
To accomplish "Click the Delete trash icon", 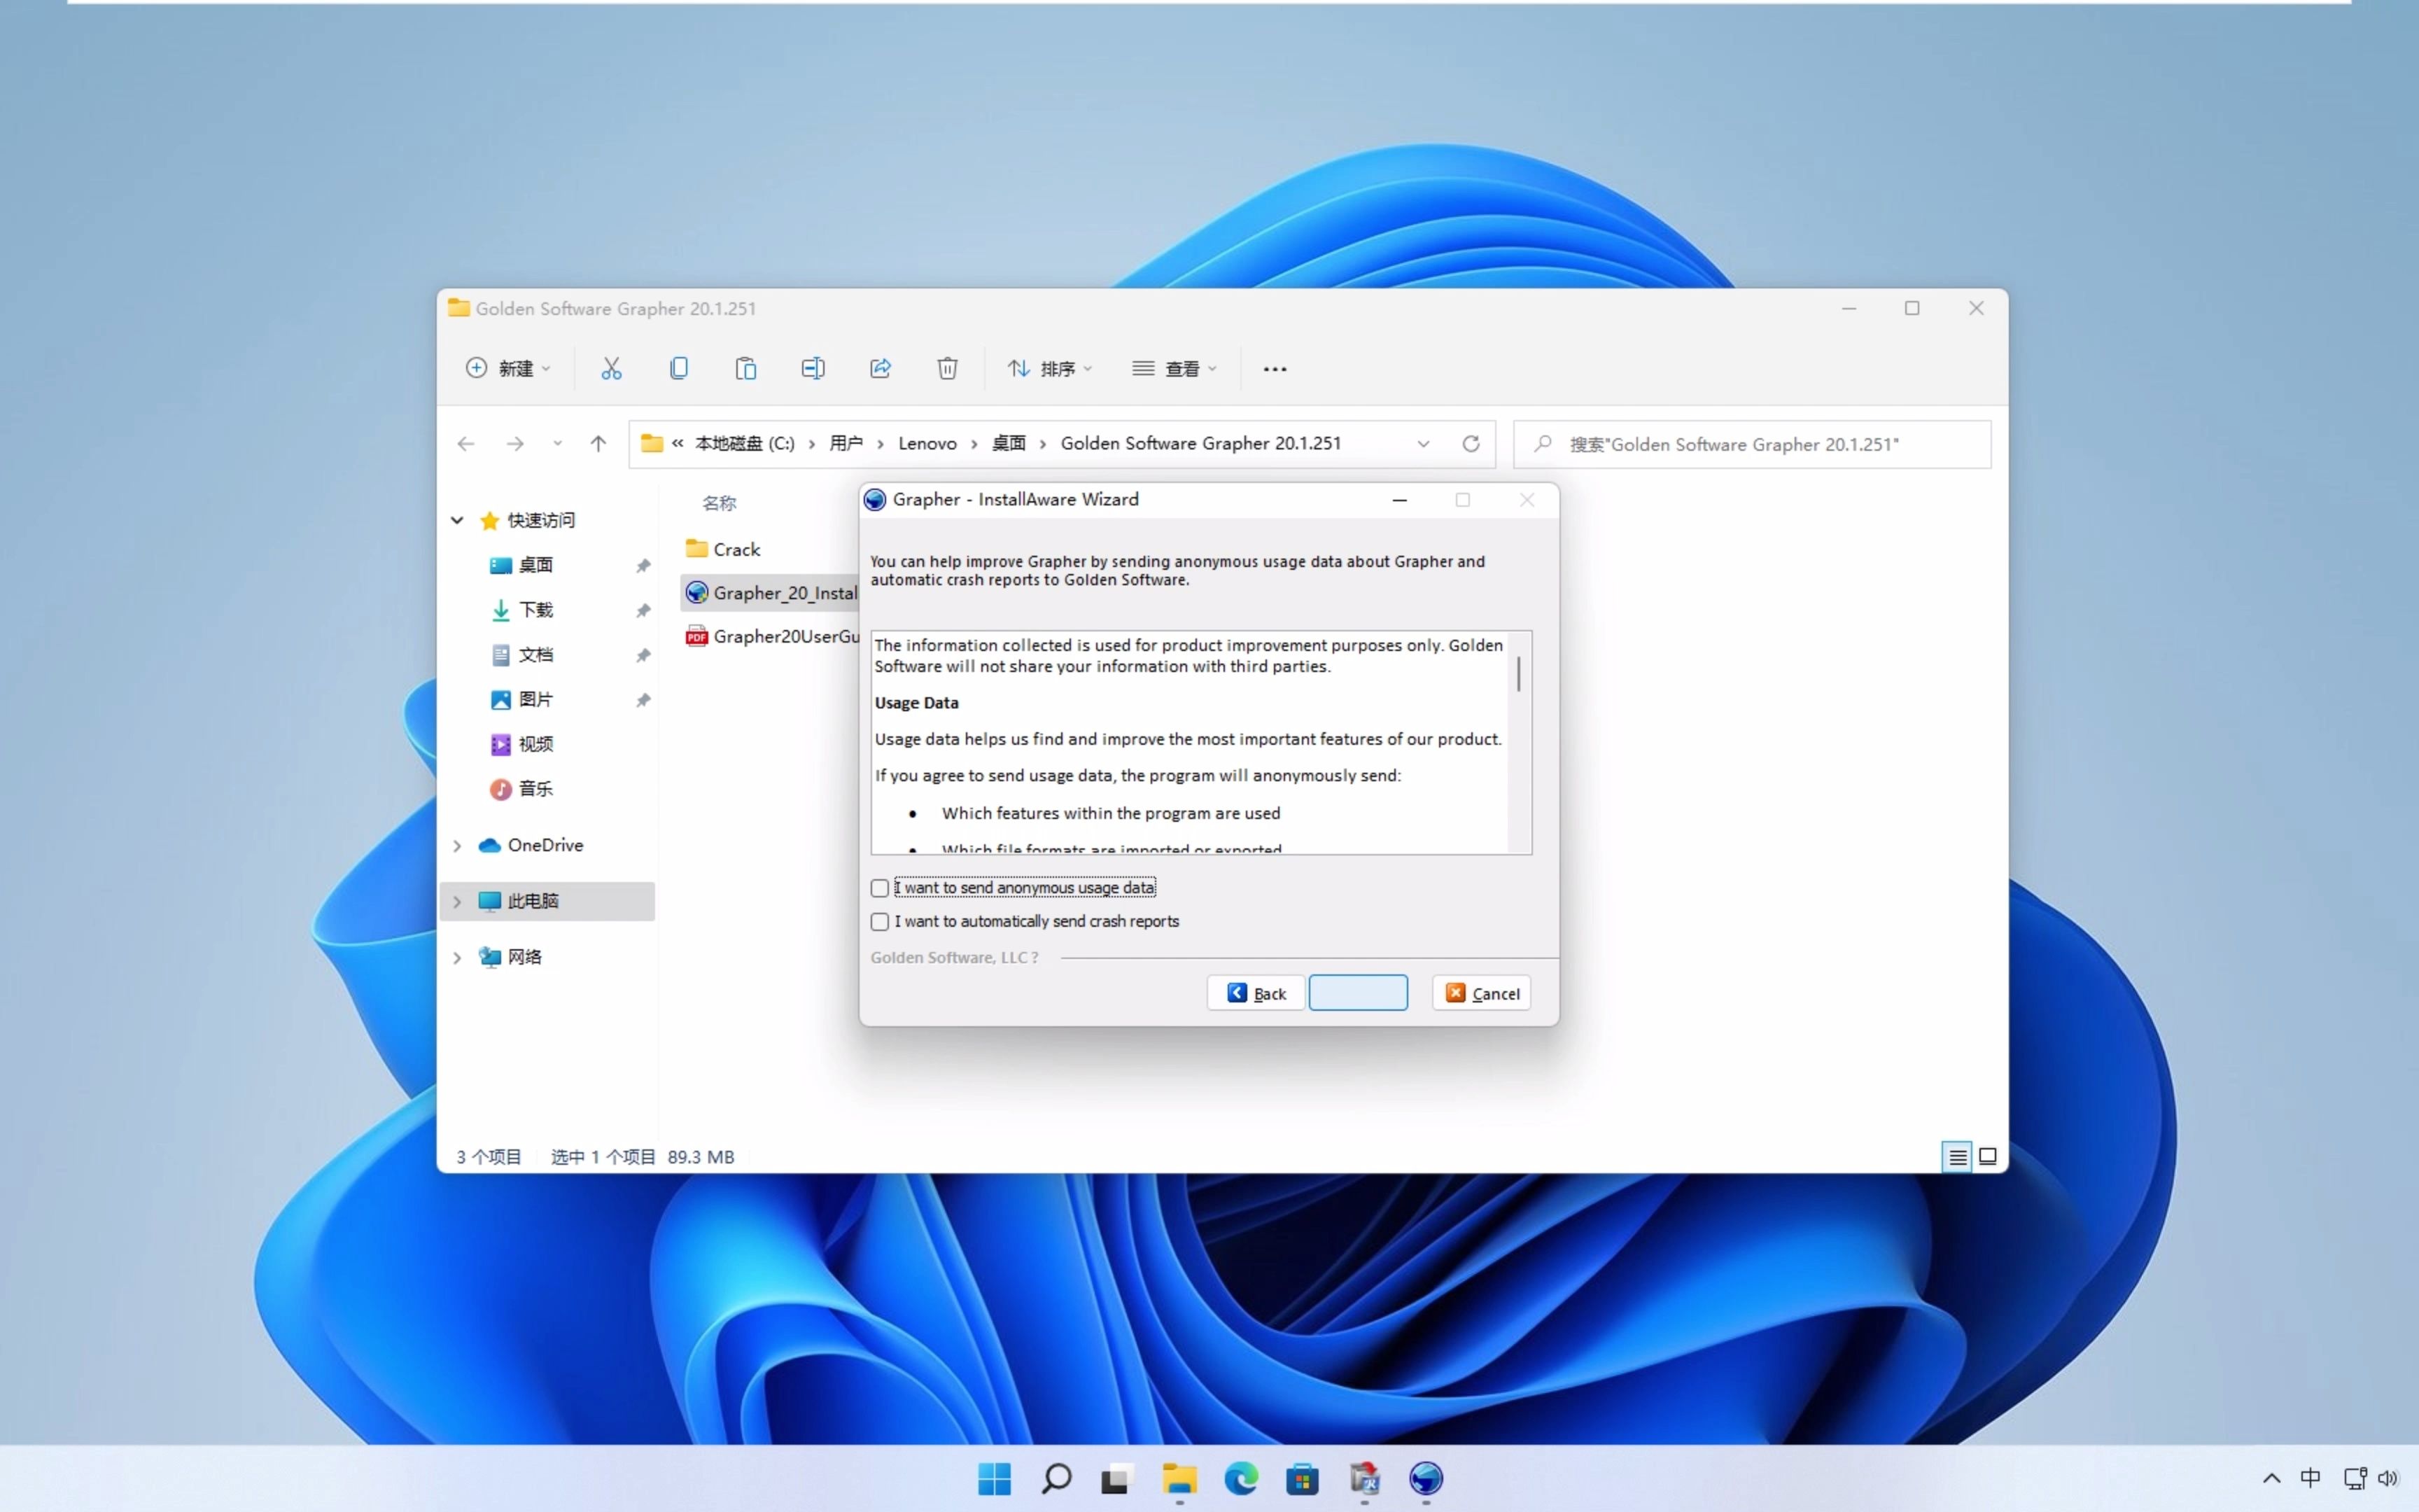I will (948, 368).
